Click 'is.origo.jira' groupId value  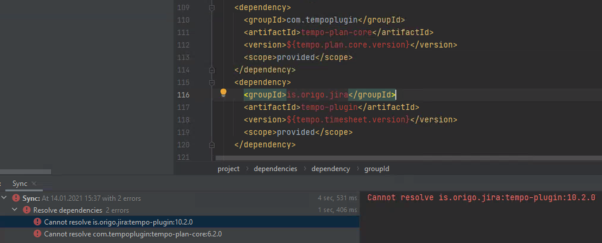317,95
